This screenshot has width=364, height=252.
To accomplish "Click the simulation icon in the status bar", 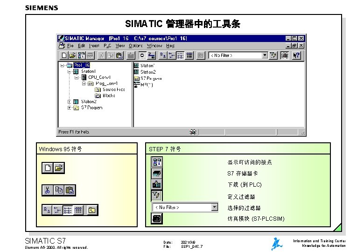I will (x=193, y=132).
